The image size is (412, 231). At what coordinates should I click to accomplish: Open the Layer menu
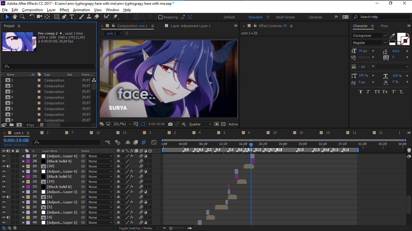coord(51,10)
